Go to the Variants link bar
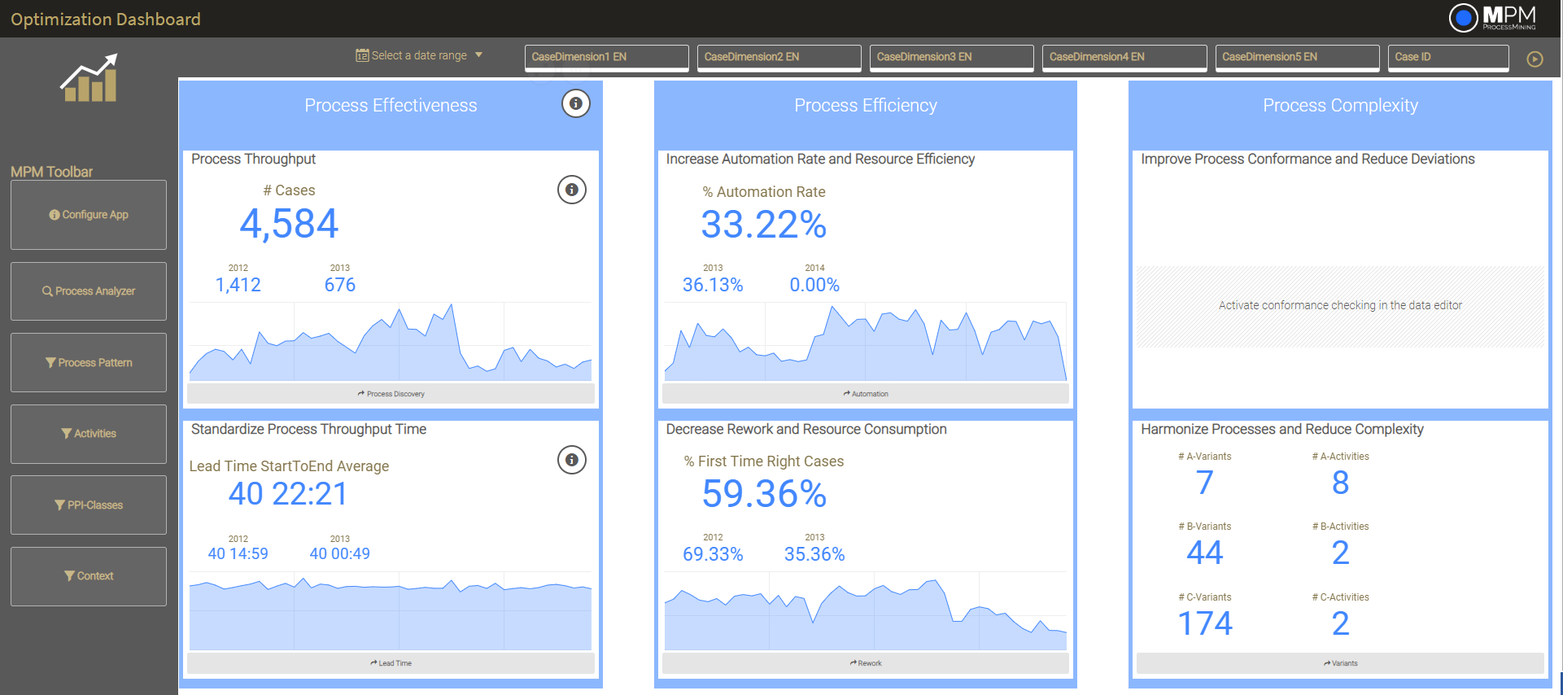This screenshot has width=1563, height=695. pos(1340,663)
